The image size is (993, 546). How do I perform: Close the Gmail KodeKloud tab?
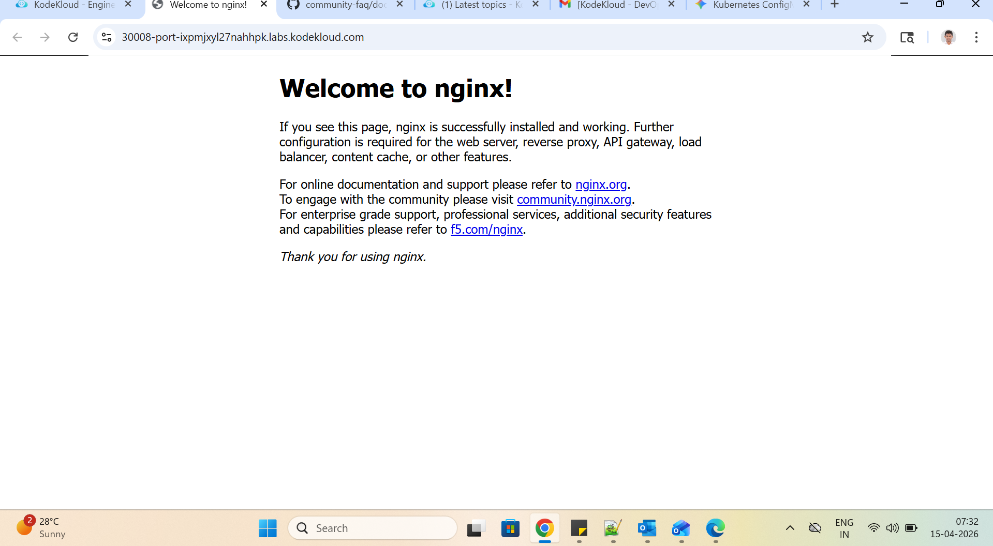coord(671,4)
